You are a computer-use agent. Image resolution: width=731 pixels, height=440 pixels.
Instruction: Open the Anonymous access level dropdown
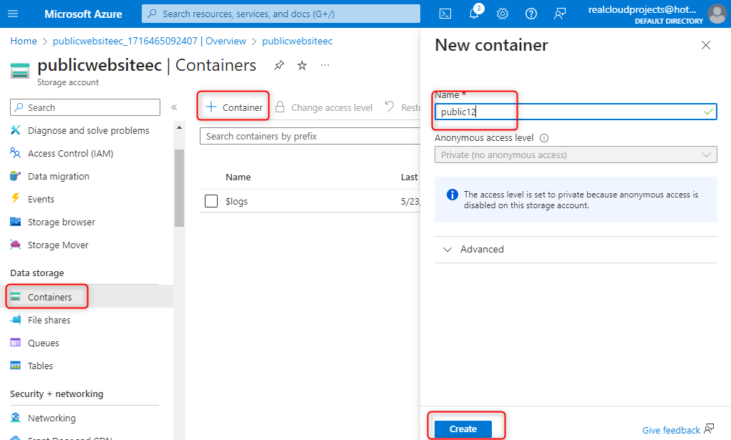click(x=576, y=155)
